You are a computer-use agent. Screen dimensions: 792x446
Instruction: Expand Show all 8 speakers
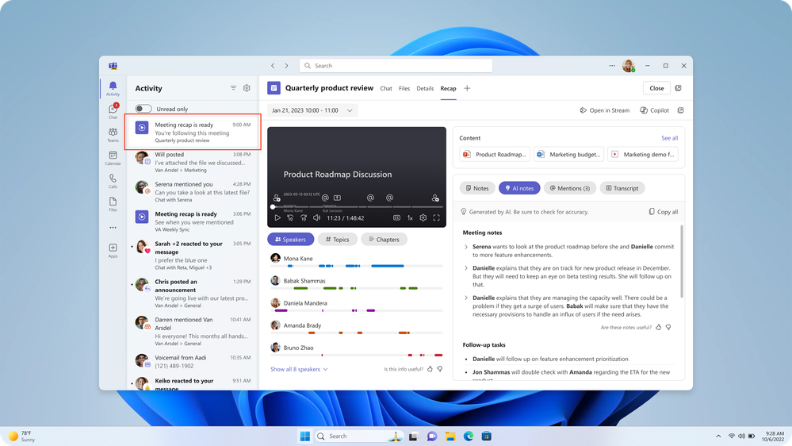click(299, 369)
